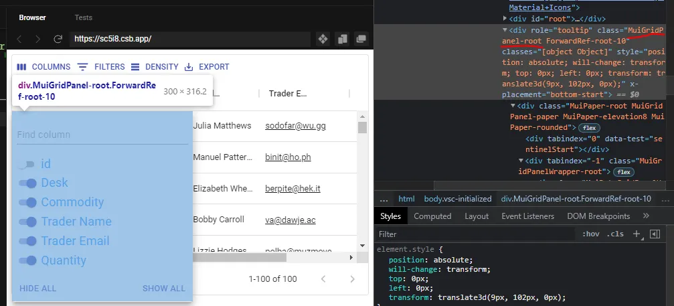This screenshot has height=306, width=674.
Task: Select the Bobby Carroll cell
Action: point(219,220)
